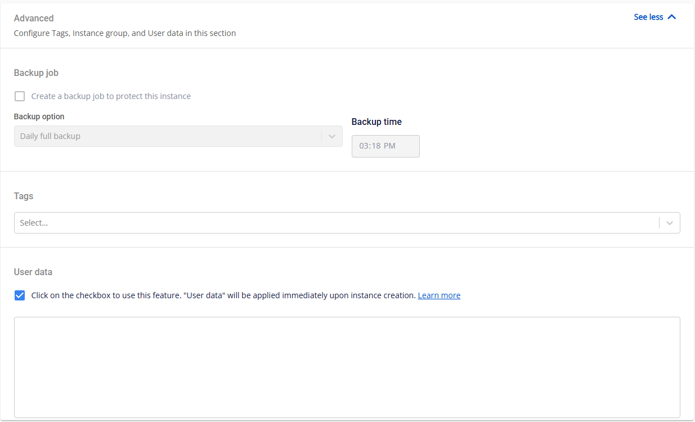This screenshot has height=422, width=695.
Task: Open the Tags Select... dropdown field
Action: tap(336, 223)
